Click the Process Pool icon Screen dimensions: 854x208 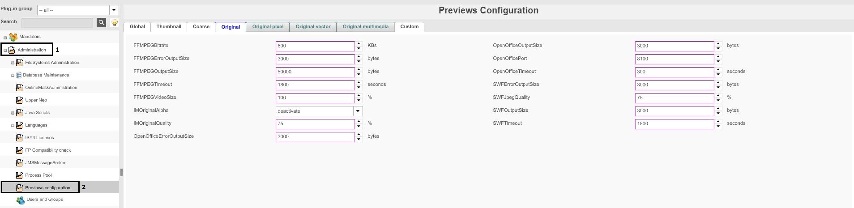pos(19,175)
